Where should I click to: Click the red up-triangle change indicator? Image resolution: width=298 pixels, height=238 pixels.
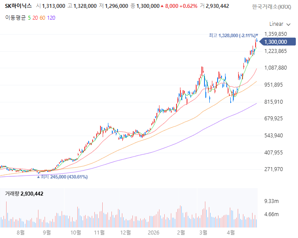[x=162, y=6]
